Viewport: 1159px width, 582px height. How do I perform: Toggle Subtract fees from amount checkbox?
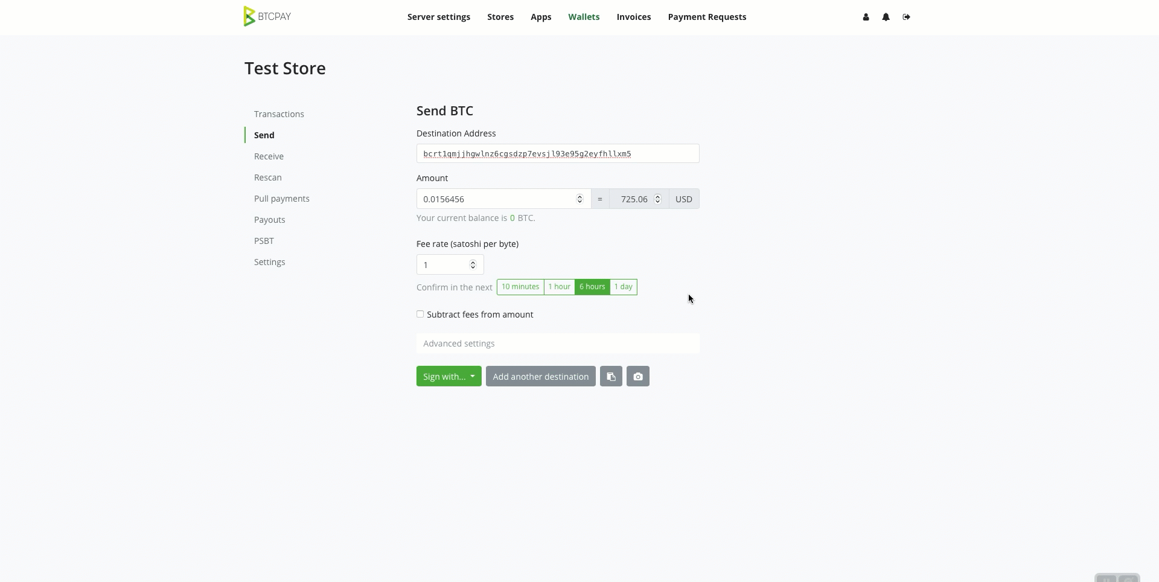click(420, 314)
